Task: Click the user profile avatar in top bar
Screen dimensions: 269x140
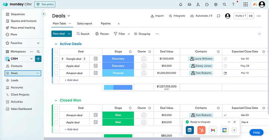Action: [x=262, y=4]
